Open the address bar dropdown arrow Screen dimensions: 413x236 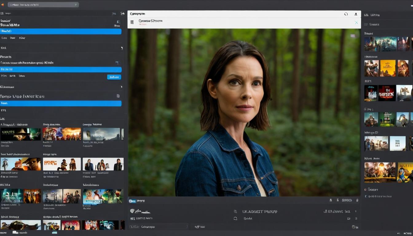tap(75, 4)
